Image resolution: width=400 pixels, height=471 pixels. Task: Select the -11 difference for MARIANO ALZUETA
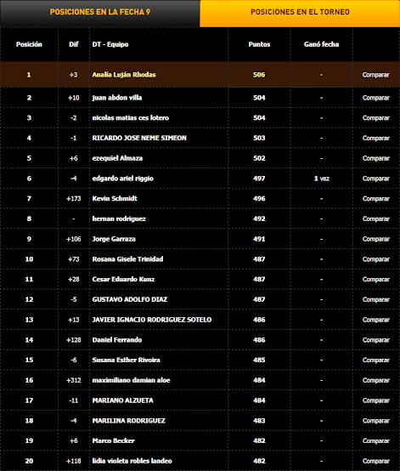(74, 400)
